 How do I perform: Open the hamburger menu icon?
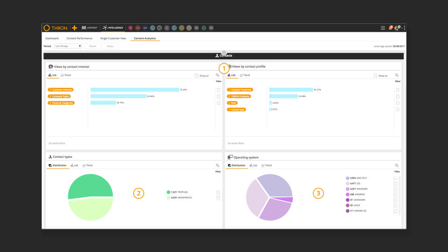(x=383, y=28)
